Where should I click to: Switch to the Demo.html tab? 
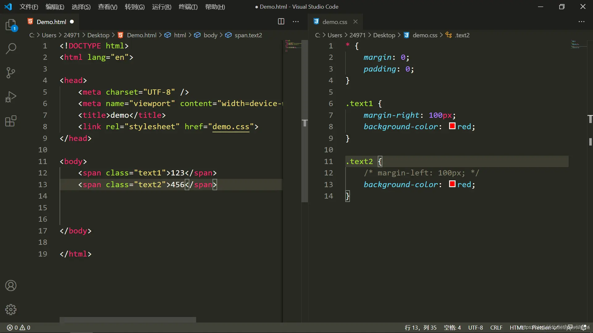[x=51, y=22]
